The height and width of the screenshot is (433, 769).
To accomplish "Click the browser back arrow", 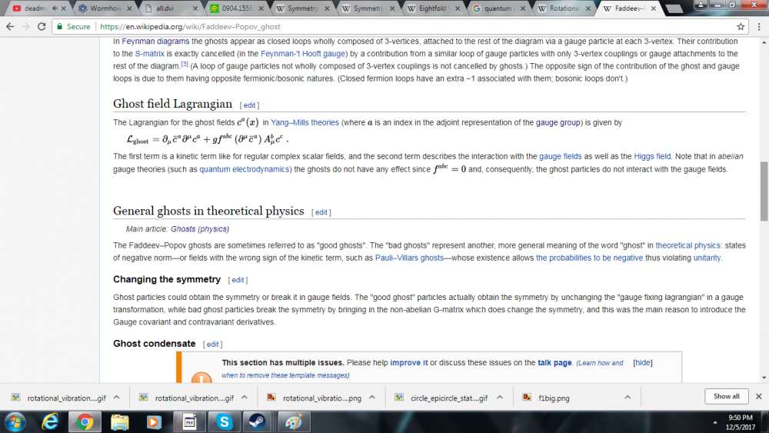I will 9,26.
